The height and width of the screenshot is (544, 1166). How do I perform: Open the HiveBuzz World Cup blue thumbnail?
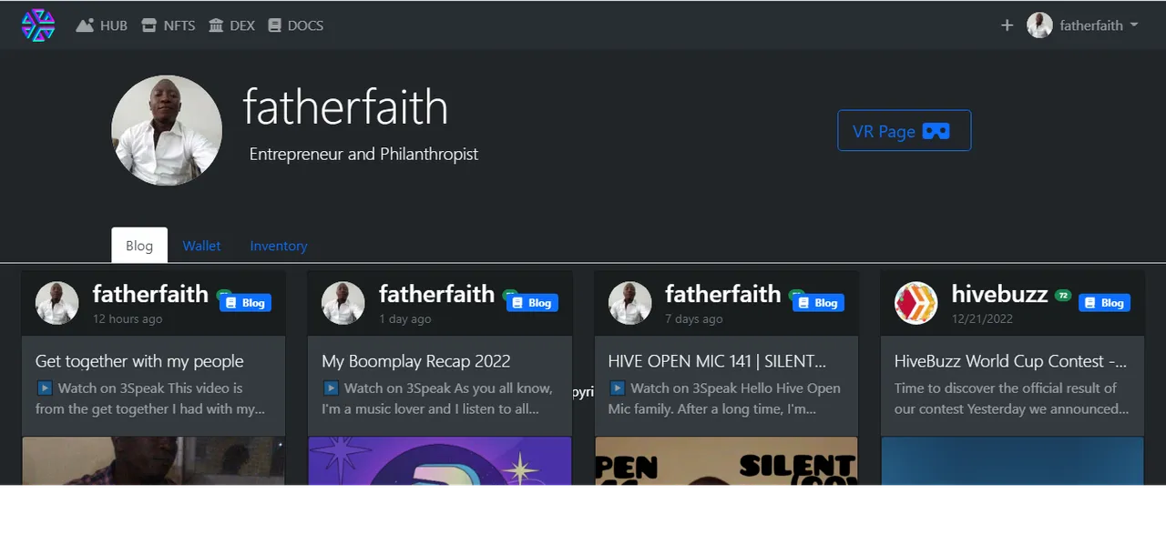click(1012, 460)
